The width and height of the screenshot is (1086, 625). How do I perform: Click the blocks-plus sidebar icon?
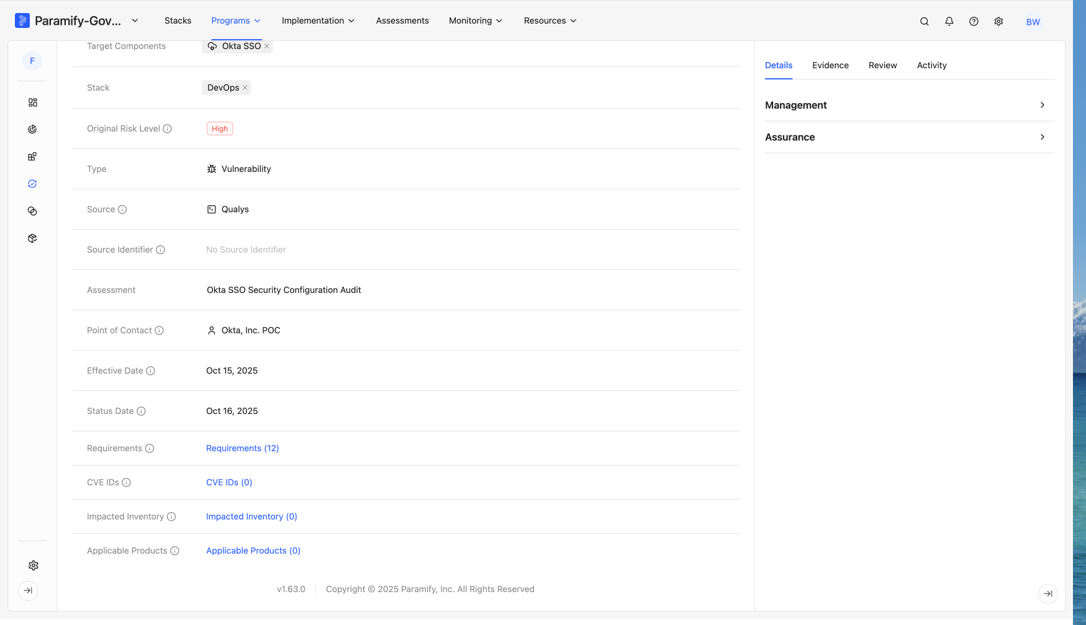coord(32,156)
